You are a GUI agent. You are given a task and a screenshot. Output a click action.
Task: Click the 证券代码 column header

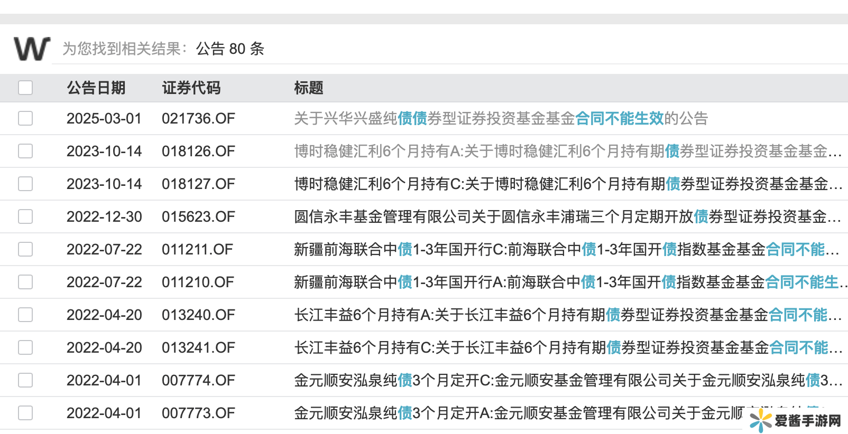point(191,88)
